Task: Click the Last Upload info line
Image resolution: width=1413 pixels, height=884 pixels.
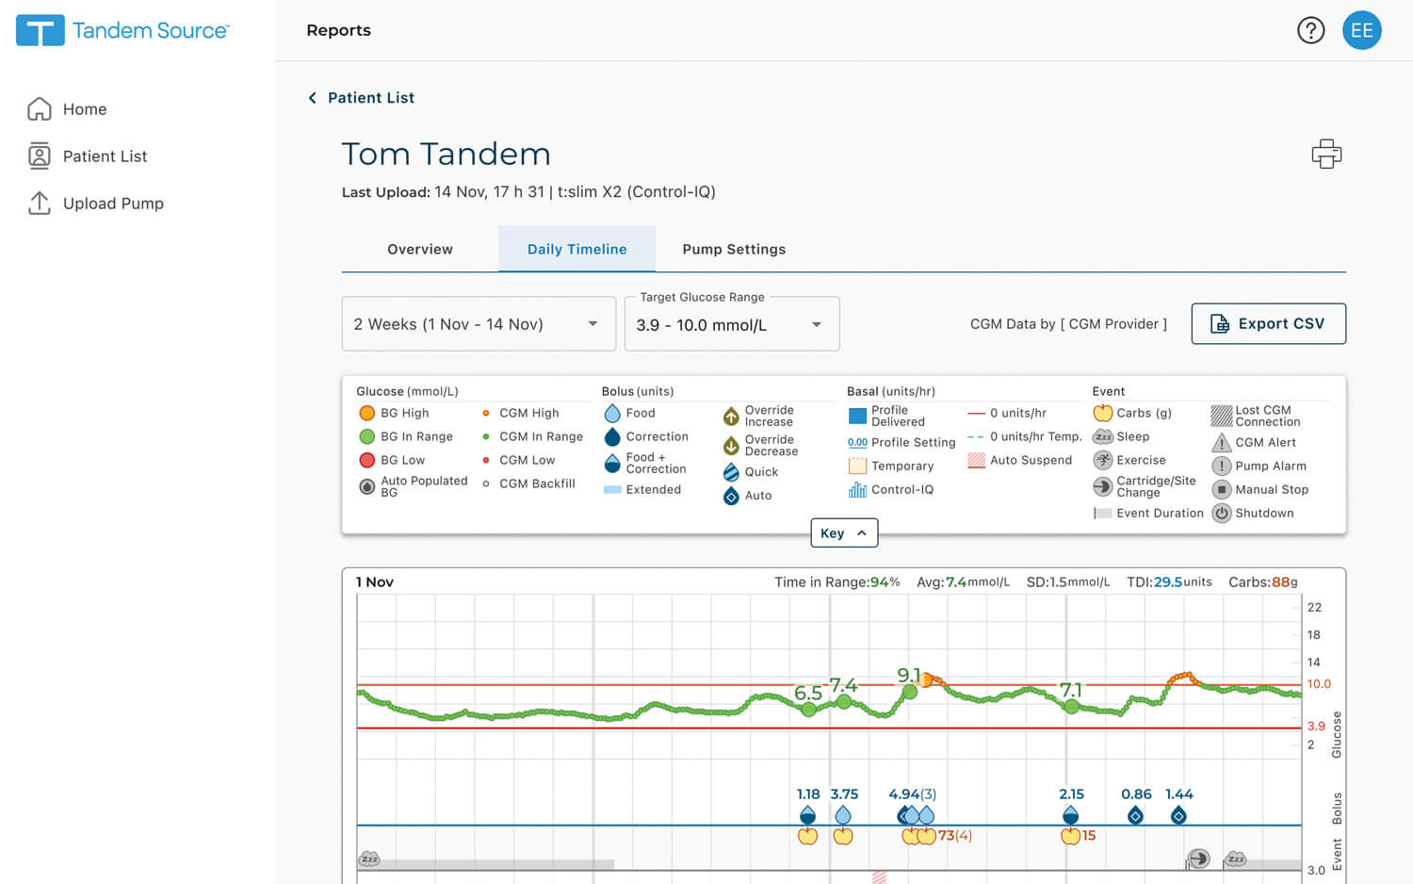Action: [528, 192]
